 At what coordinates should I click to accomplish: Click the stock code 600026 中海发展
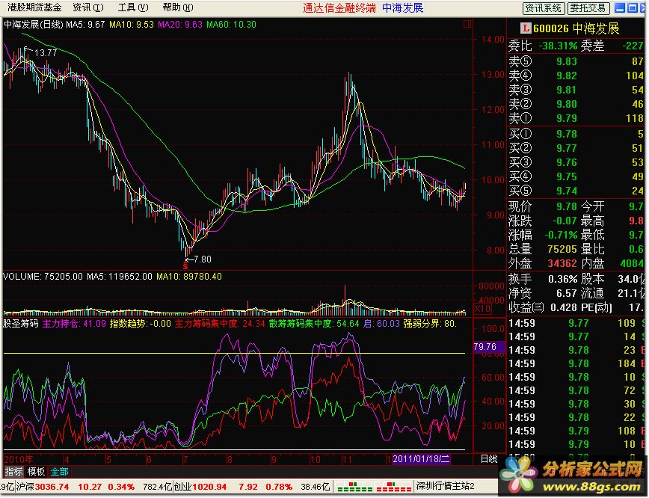[x=576, y=28]
